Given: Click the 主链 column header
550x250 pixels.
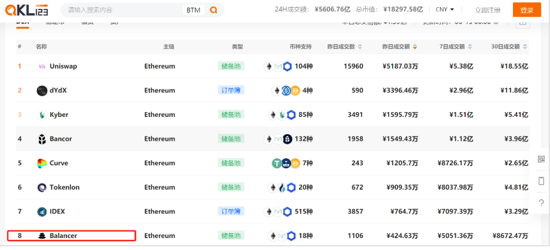Looking at the screenshot, I should (169, 47).
